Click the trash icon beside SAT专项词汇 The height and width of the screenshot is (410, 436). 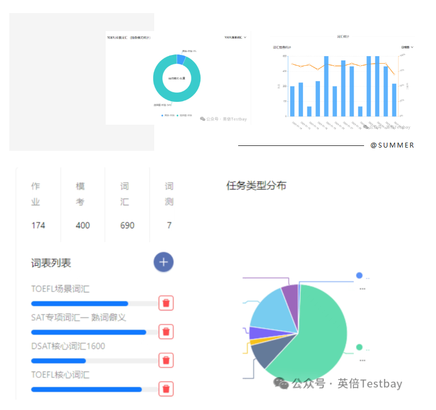166,332
